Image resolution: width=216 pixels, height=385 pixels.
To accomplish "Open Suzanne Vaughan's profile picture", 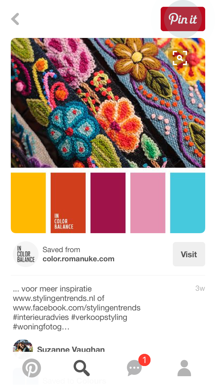I will (x=23, y=346).
